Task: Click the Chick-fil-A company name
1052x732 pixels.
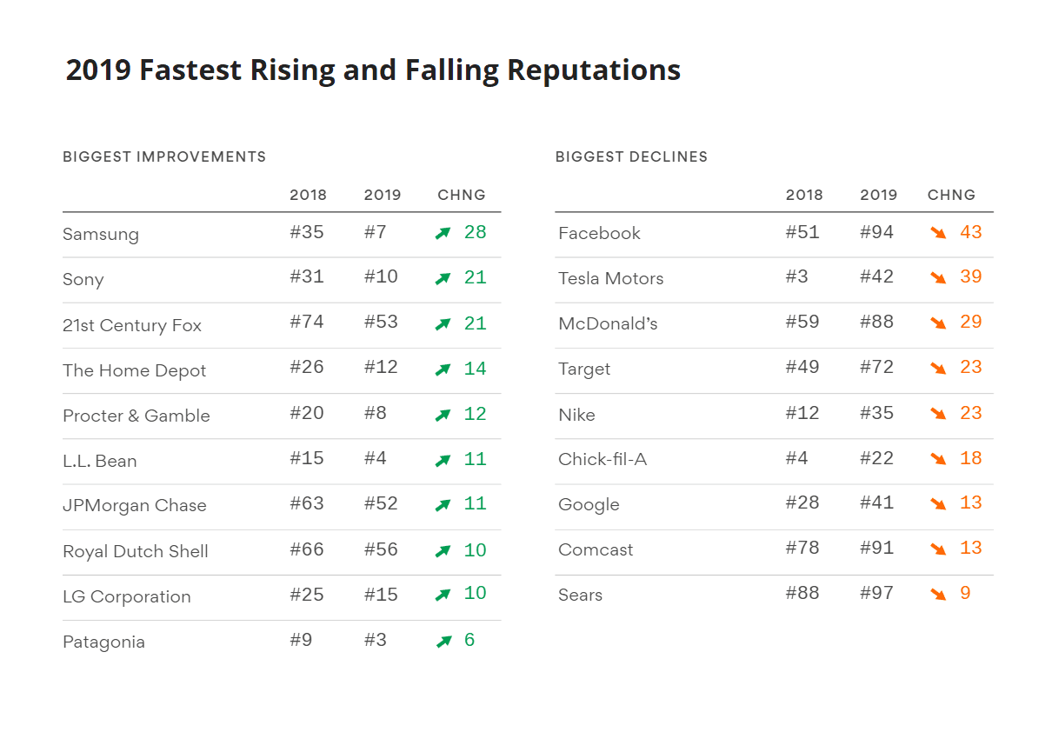Action: pos(603,459)
